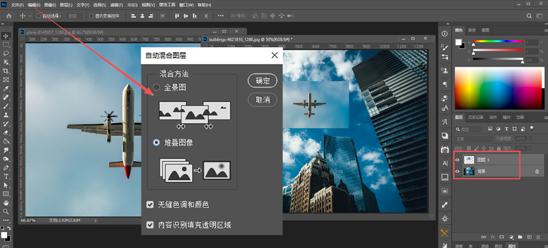The image size is (548, 248).
Task: Select the 全景图 radio option
Action: pos(156,87)
